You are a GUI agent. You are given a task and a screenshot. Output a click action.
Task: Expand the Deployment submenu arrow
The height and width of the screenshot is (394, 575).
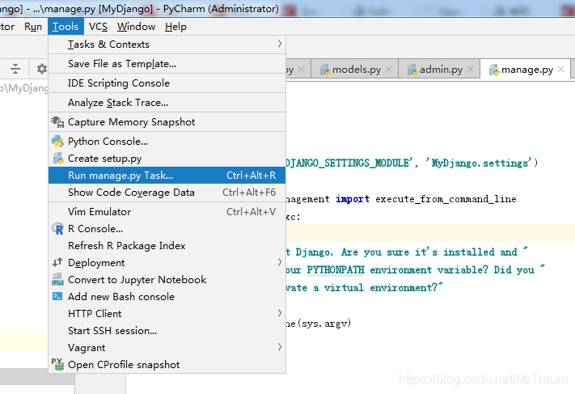pyautogui.click(x=280, y=262)
